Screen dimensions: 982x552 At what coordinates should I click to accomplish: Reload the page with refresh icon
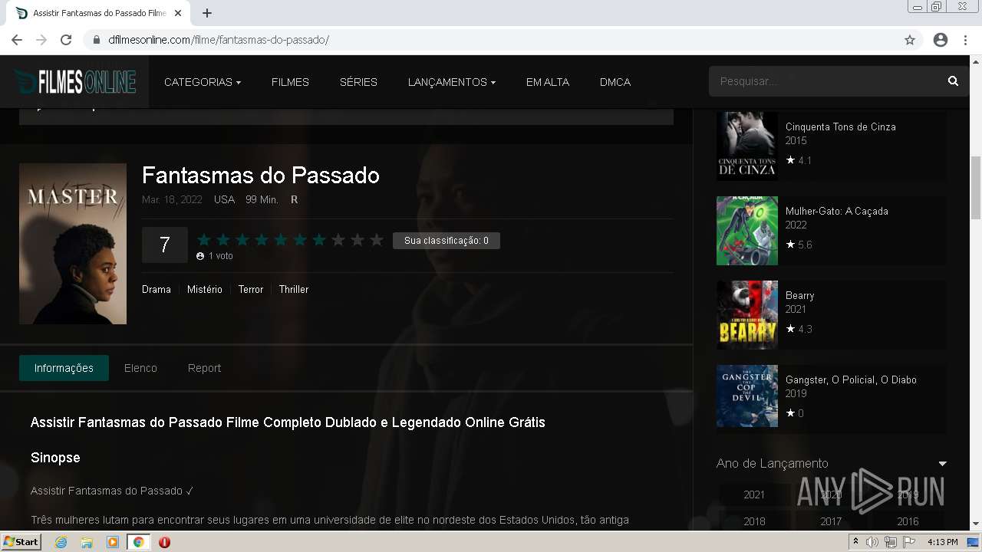pyautogui.click(x=66, y=40)
